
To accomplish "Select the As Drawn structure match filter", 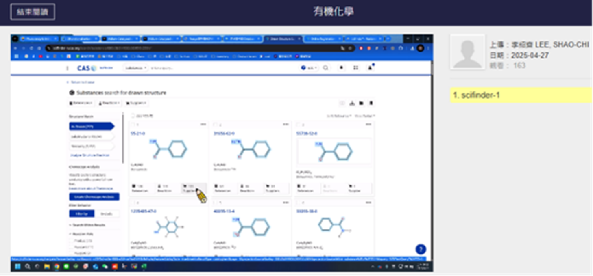I will pyautogui.click(x=91, y=127).
